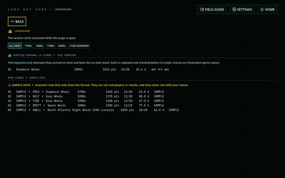Filter leaderboard by 1700s era
This screenshot has width=285, height=178.
pyautogui.click(x=28, y=46)
